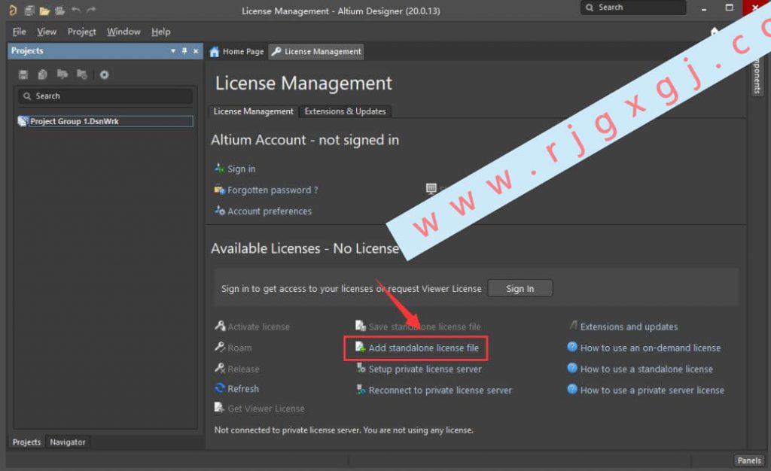Click Save standalone license file
Image resolution: width=771 pixels, height=471 pixels.
(418, 327)
